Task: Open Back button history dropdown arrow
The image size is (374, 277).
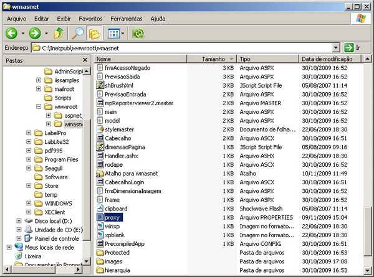Action: click(23, 34)
